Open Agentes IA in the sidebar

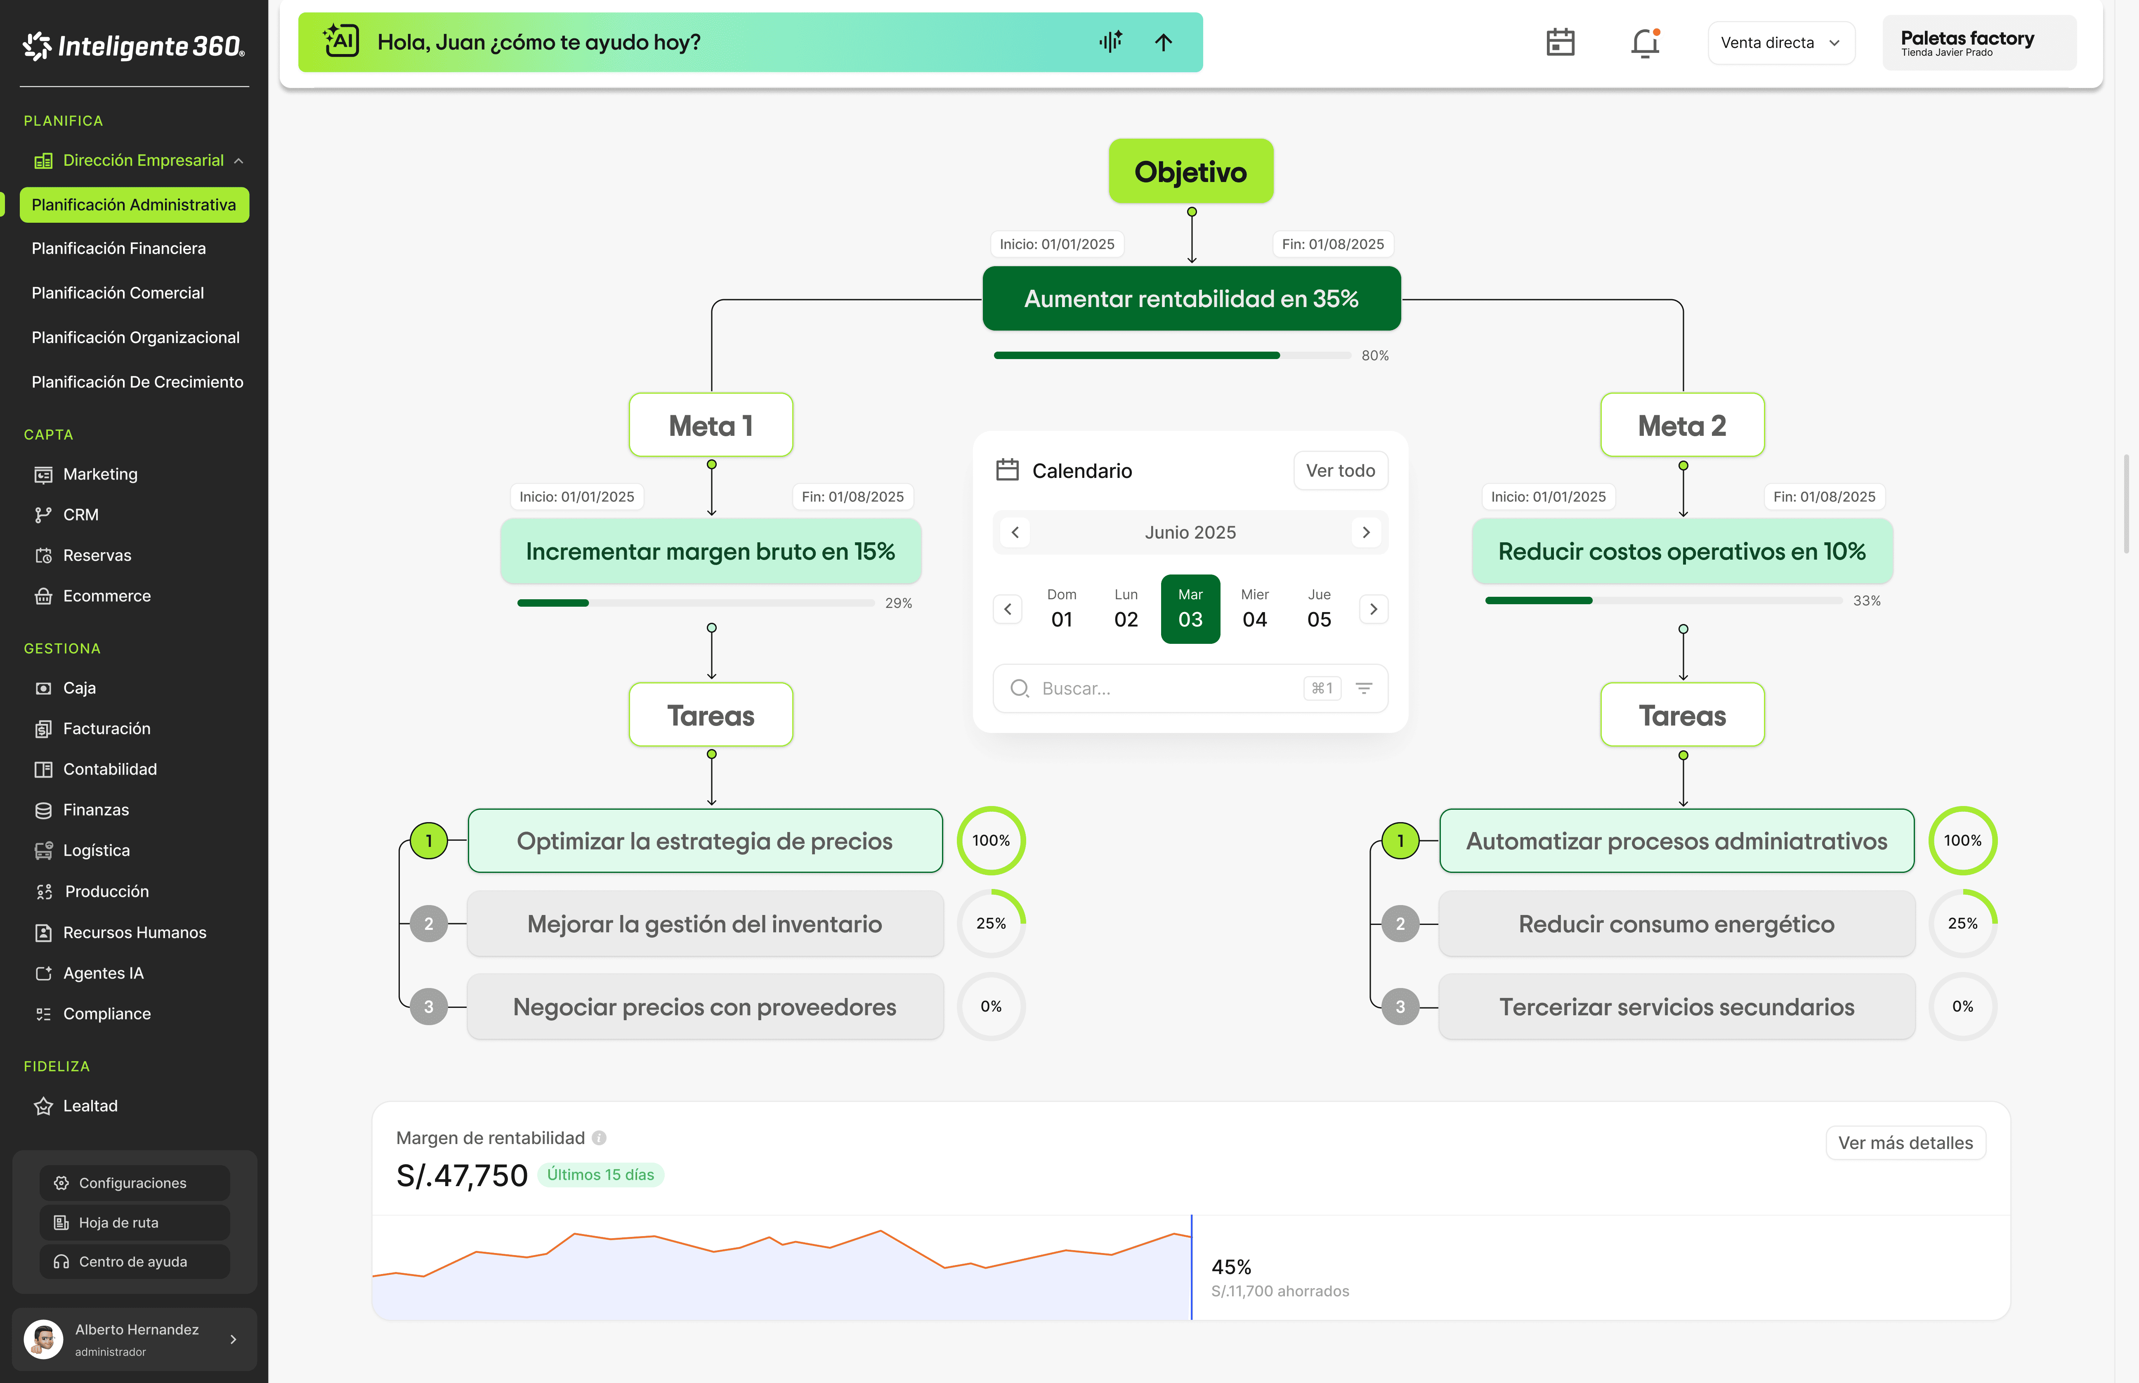pos(102,973)
